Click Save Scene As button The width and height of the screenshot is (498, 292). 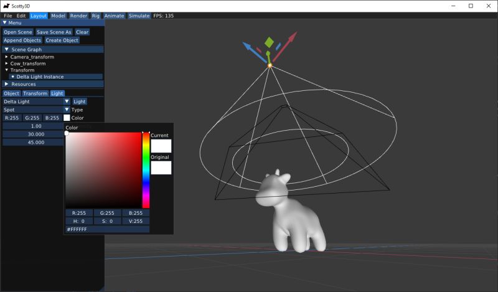54,32
